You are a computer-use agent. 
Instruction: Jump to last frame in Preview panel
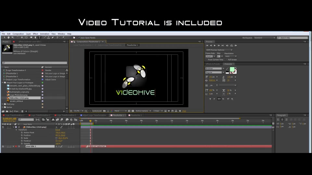[223, 46]
